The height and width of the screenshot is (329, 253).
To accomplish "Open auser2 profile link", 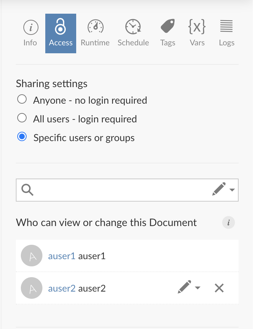I will coord(61,288).
